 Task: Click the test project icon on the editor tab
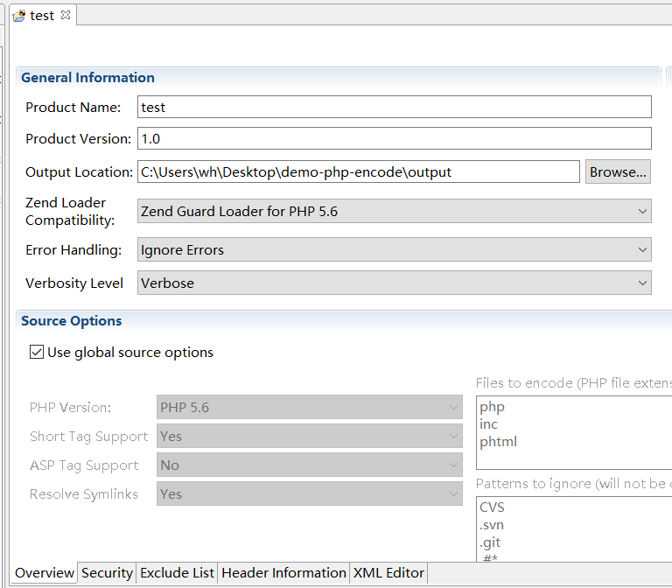click(18, 16)
